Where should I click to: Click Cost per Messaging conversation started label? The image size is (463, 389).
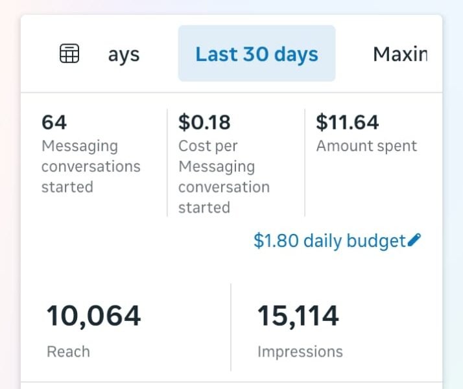224,177
